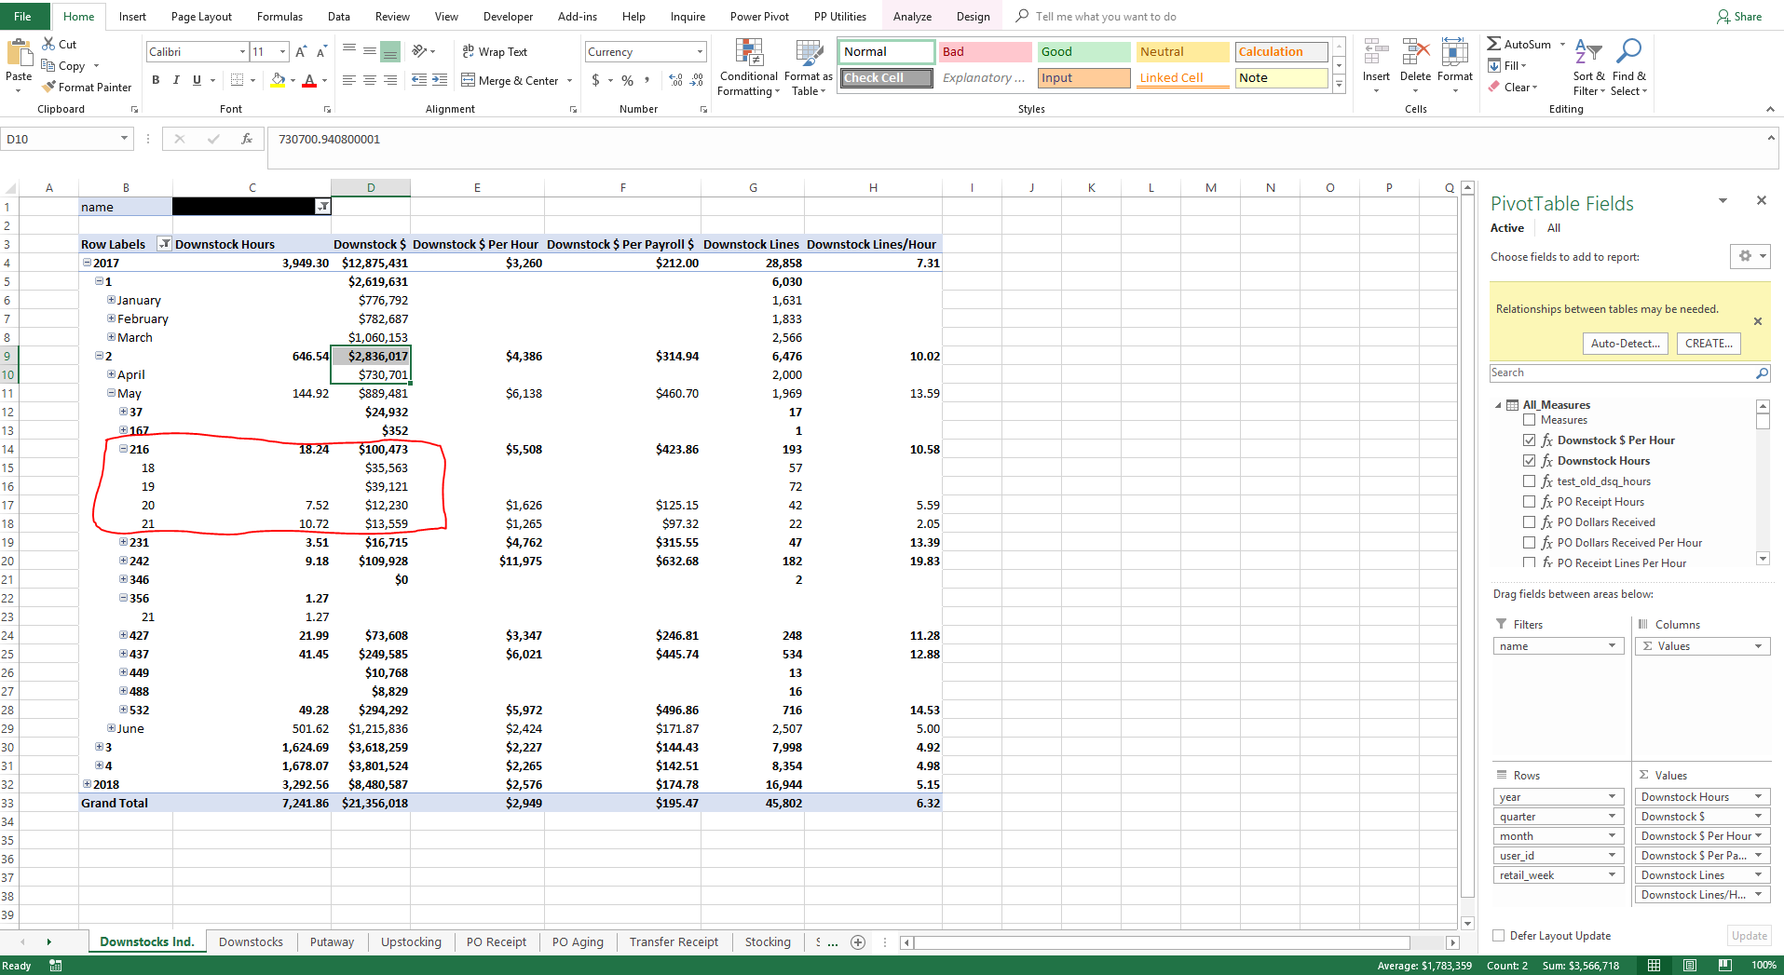Uncheck Downstock Hours field
This screenshot has width=1784, height=975.
tap(1529, 461)
